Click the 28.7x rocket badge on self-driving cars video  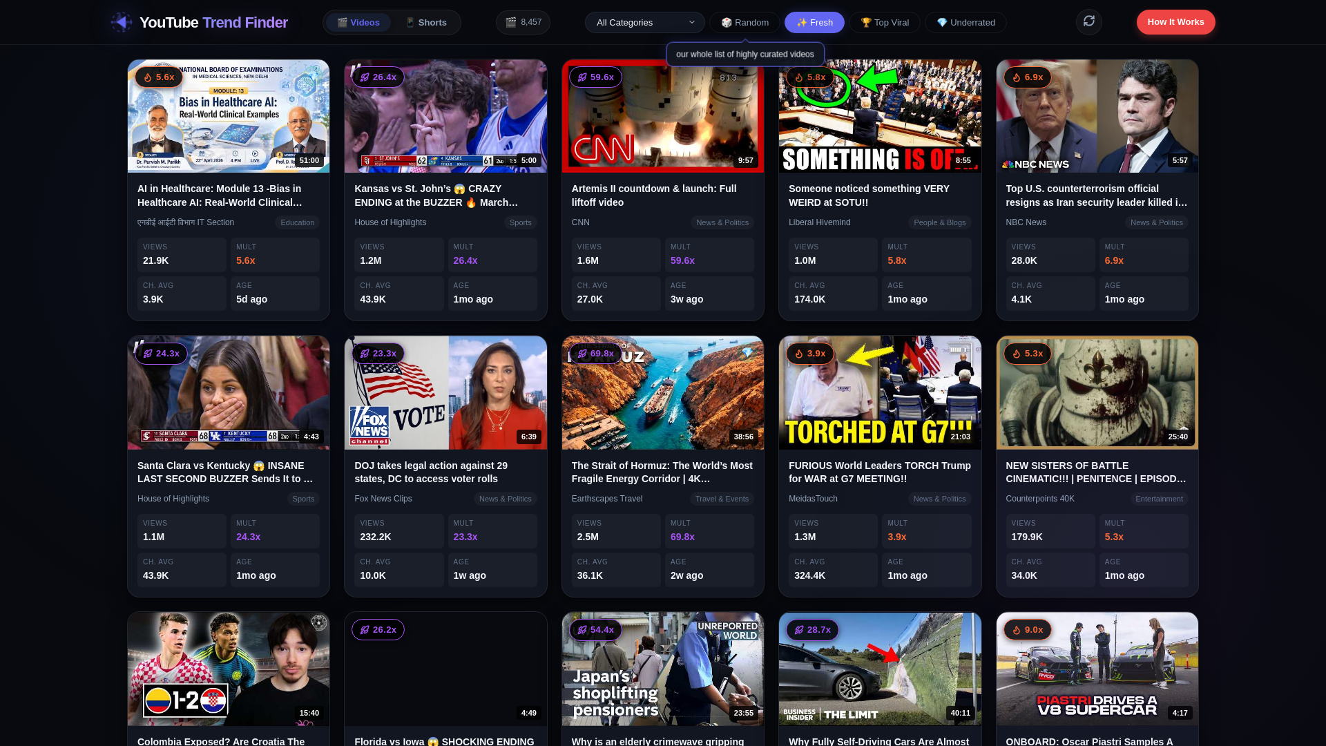tap(812, 630)
